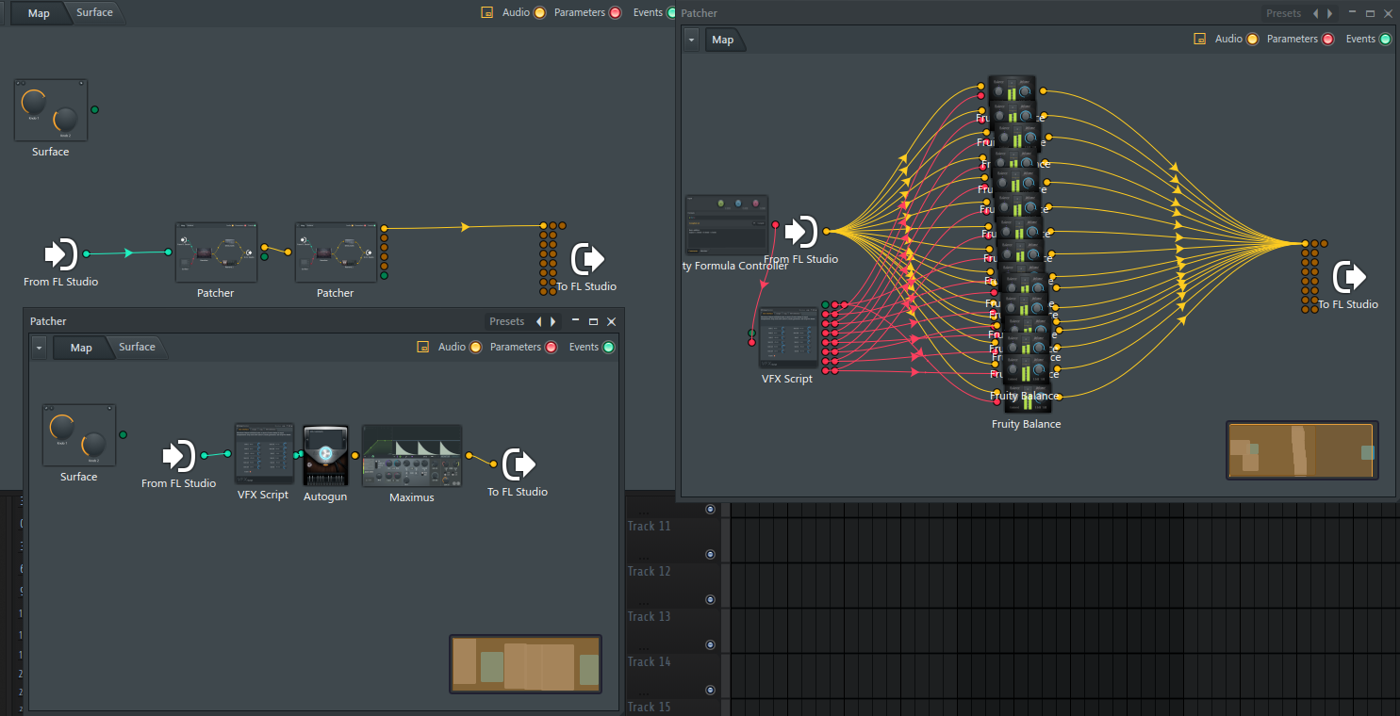The height and width of the screenshot is (716, 1400).
Task: Go to previous preset in Autogun Patcher window
Action: [539, 322]
